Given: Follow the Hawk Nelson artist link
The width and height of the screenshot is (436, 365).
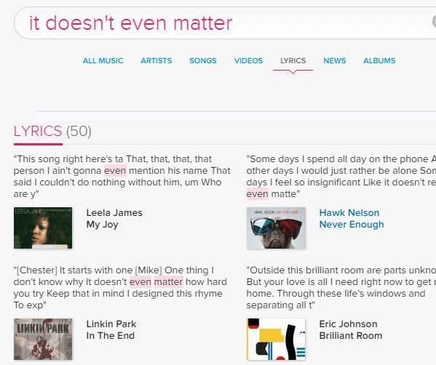Looking at the screenshot, I should point(349,213).
